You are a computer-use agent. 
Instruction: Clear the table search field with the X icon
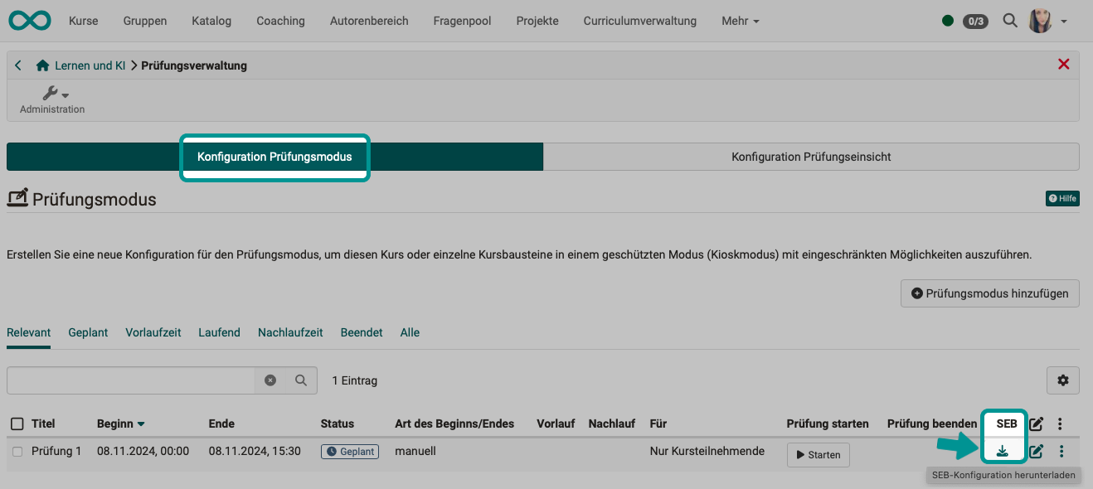(270, 380)
